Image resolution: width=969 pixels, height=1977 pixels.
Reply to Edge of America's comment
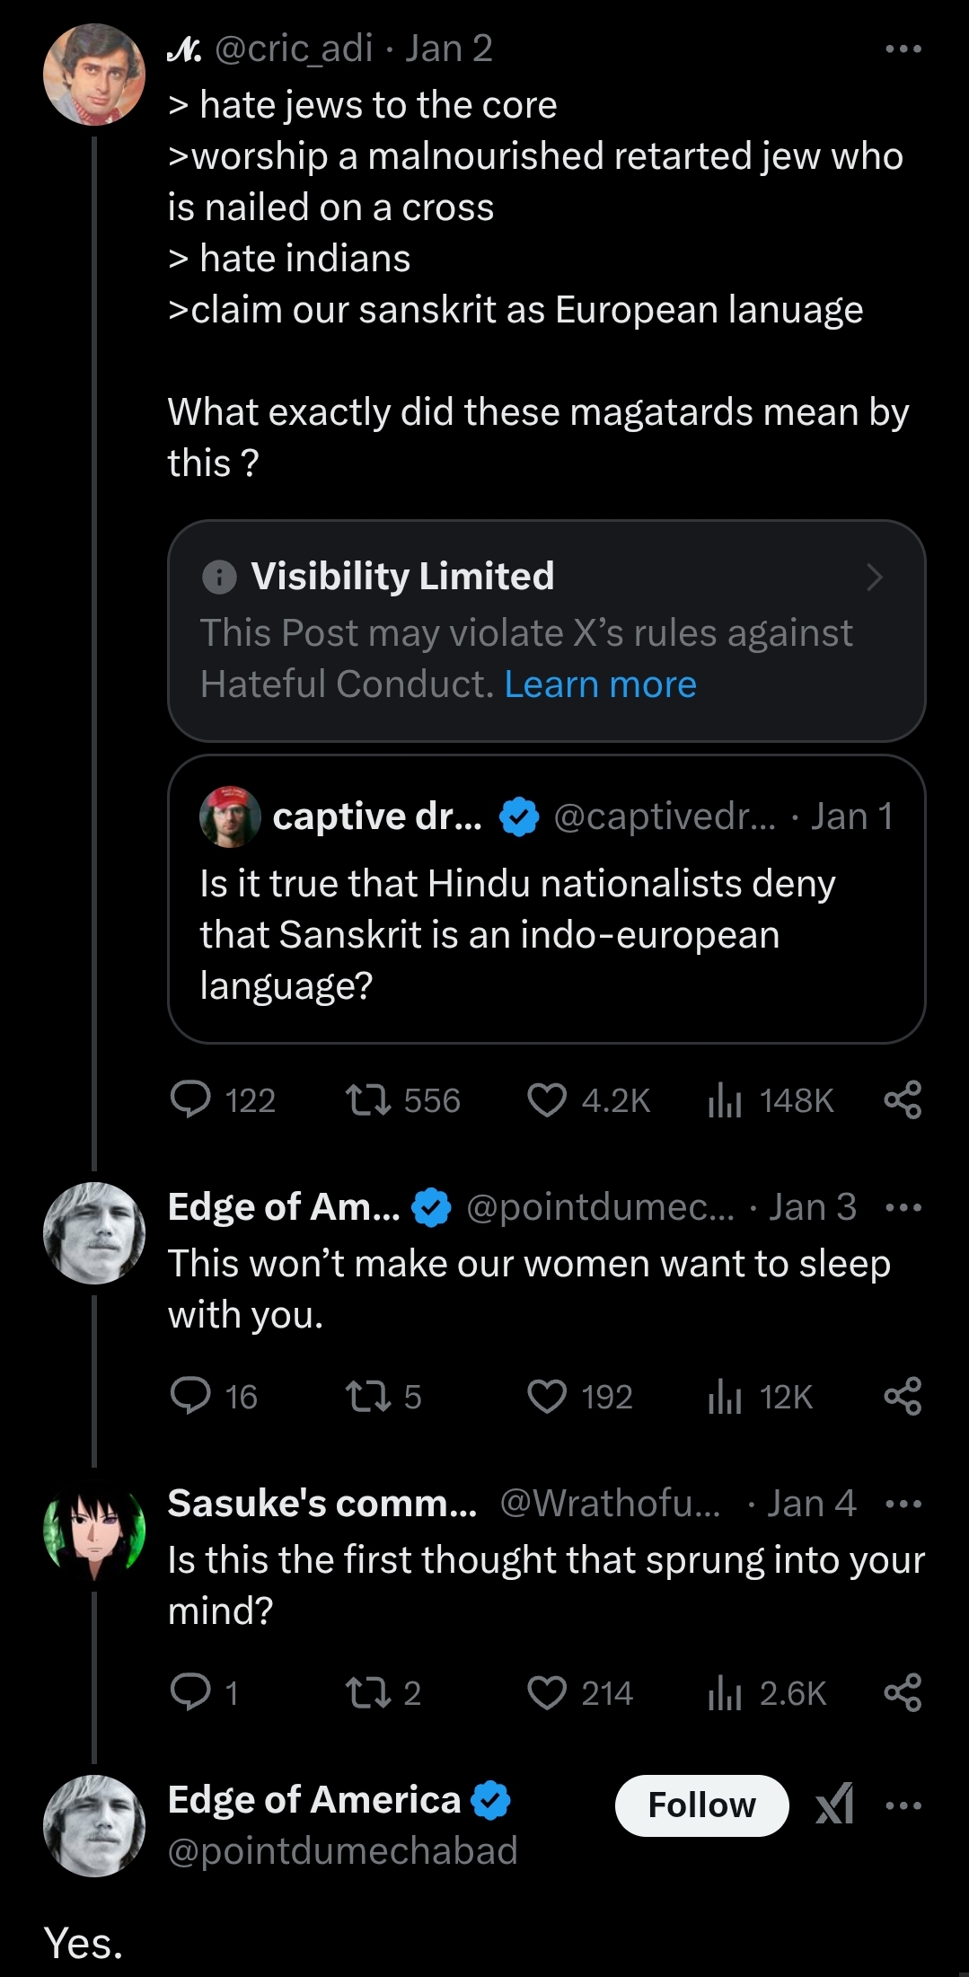(x=191, y=1396)
